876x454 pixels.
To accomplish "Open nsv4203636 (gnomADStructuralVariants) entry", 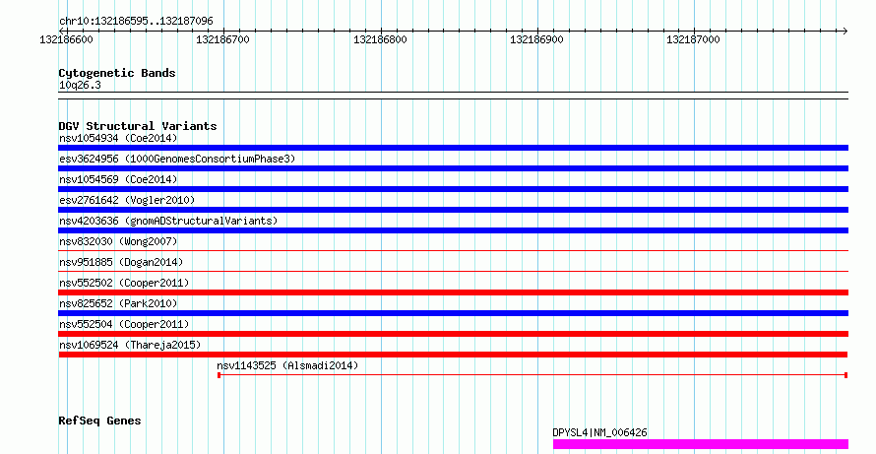I will point(168,221).
